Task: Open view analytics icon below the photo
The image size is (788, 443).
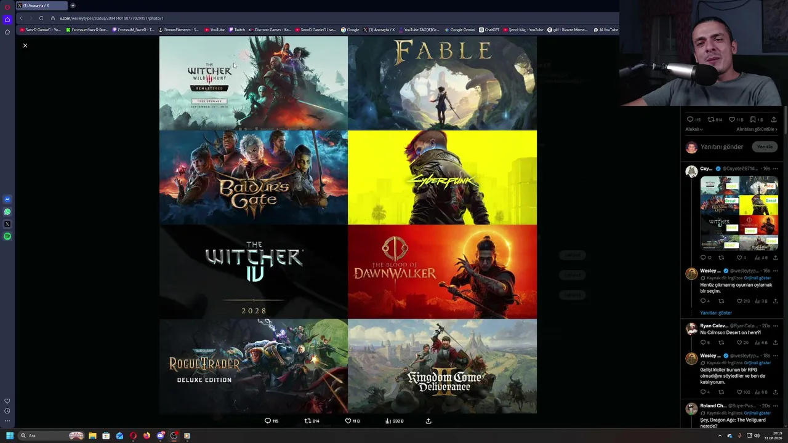Action: (x=388, y=421)
